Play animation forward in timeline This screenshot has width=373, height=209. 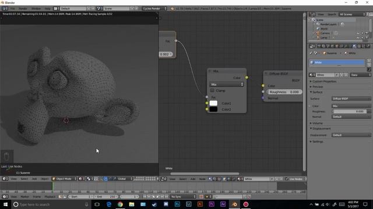157,197
